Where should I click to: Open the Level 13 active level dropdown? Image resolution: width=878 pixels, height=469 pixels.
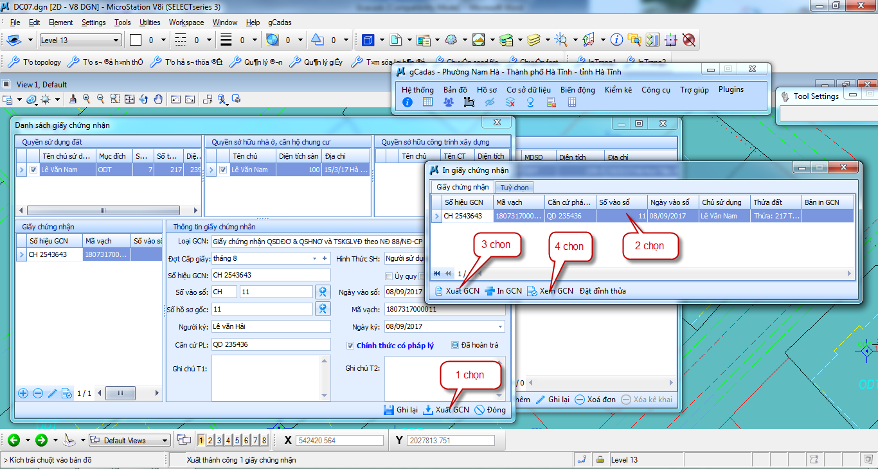pos(116,40)
